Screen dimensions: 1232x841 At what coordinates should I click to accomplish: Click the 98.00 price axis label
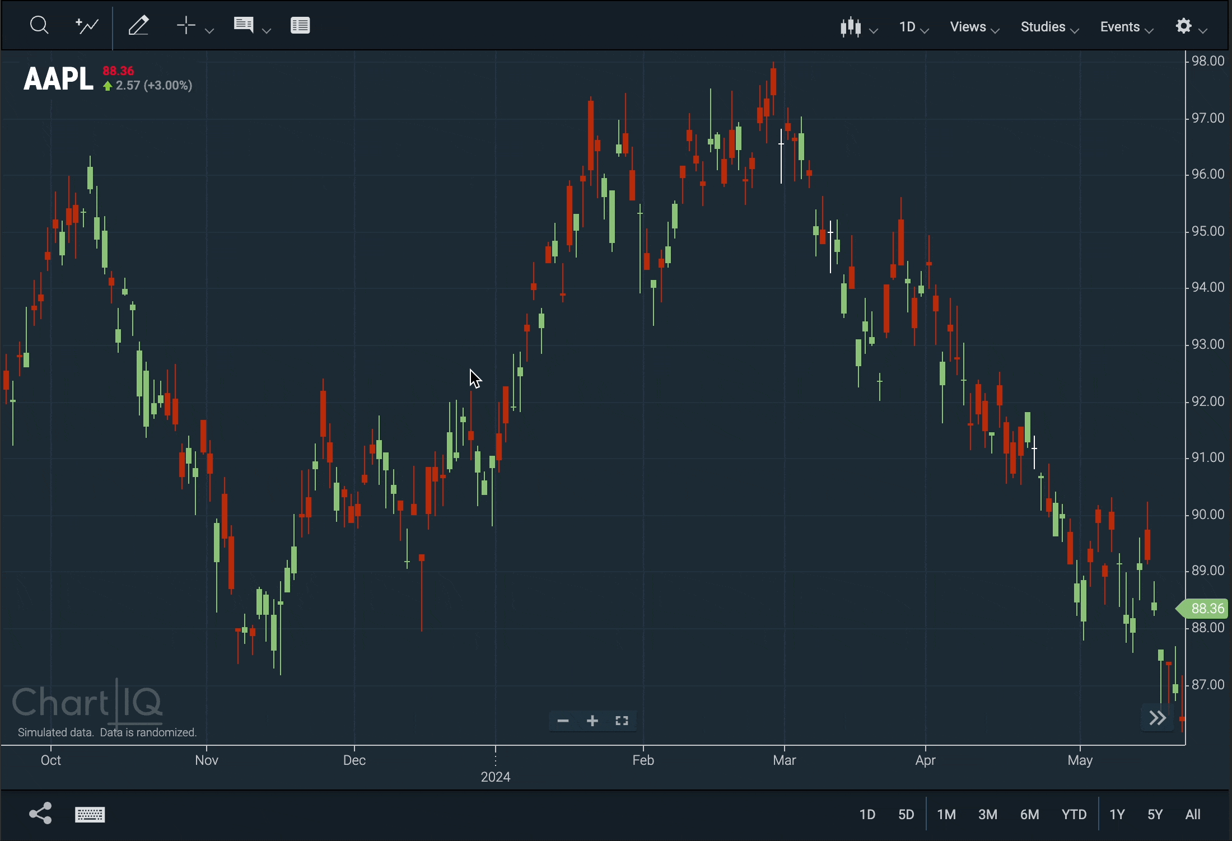coord(1208,61)
